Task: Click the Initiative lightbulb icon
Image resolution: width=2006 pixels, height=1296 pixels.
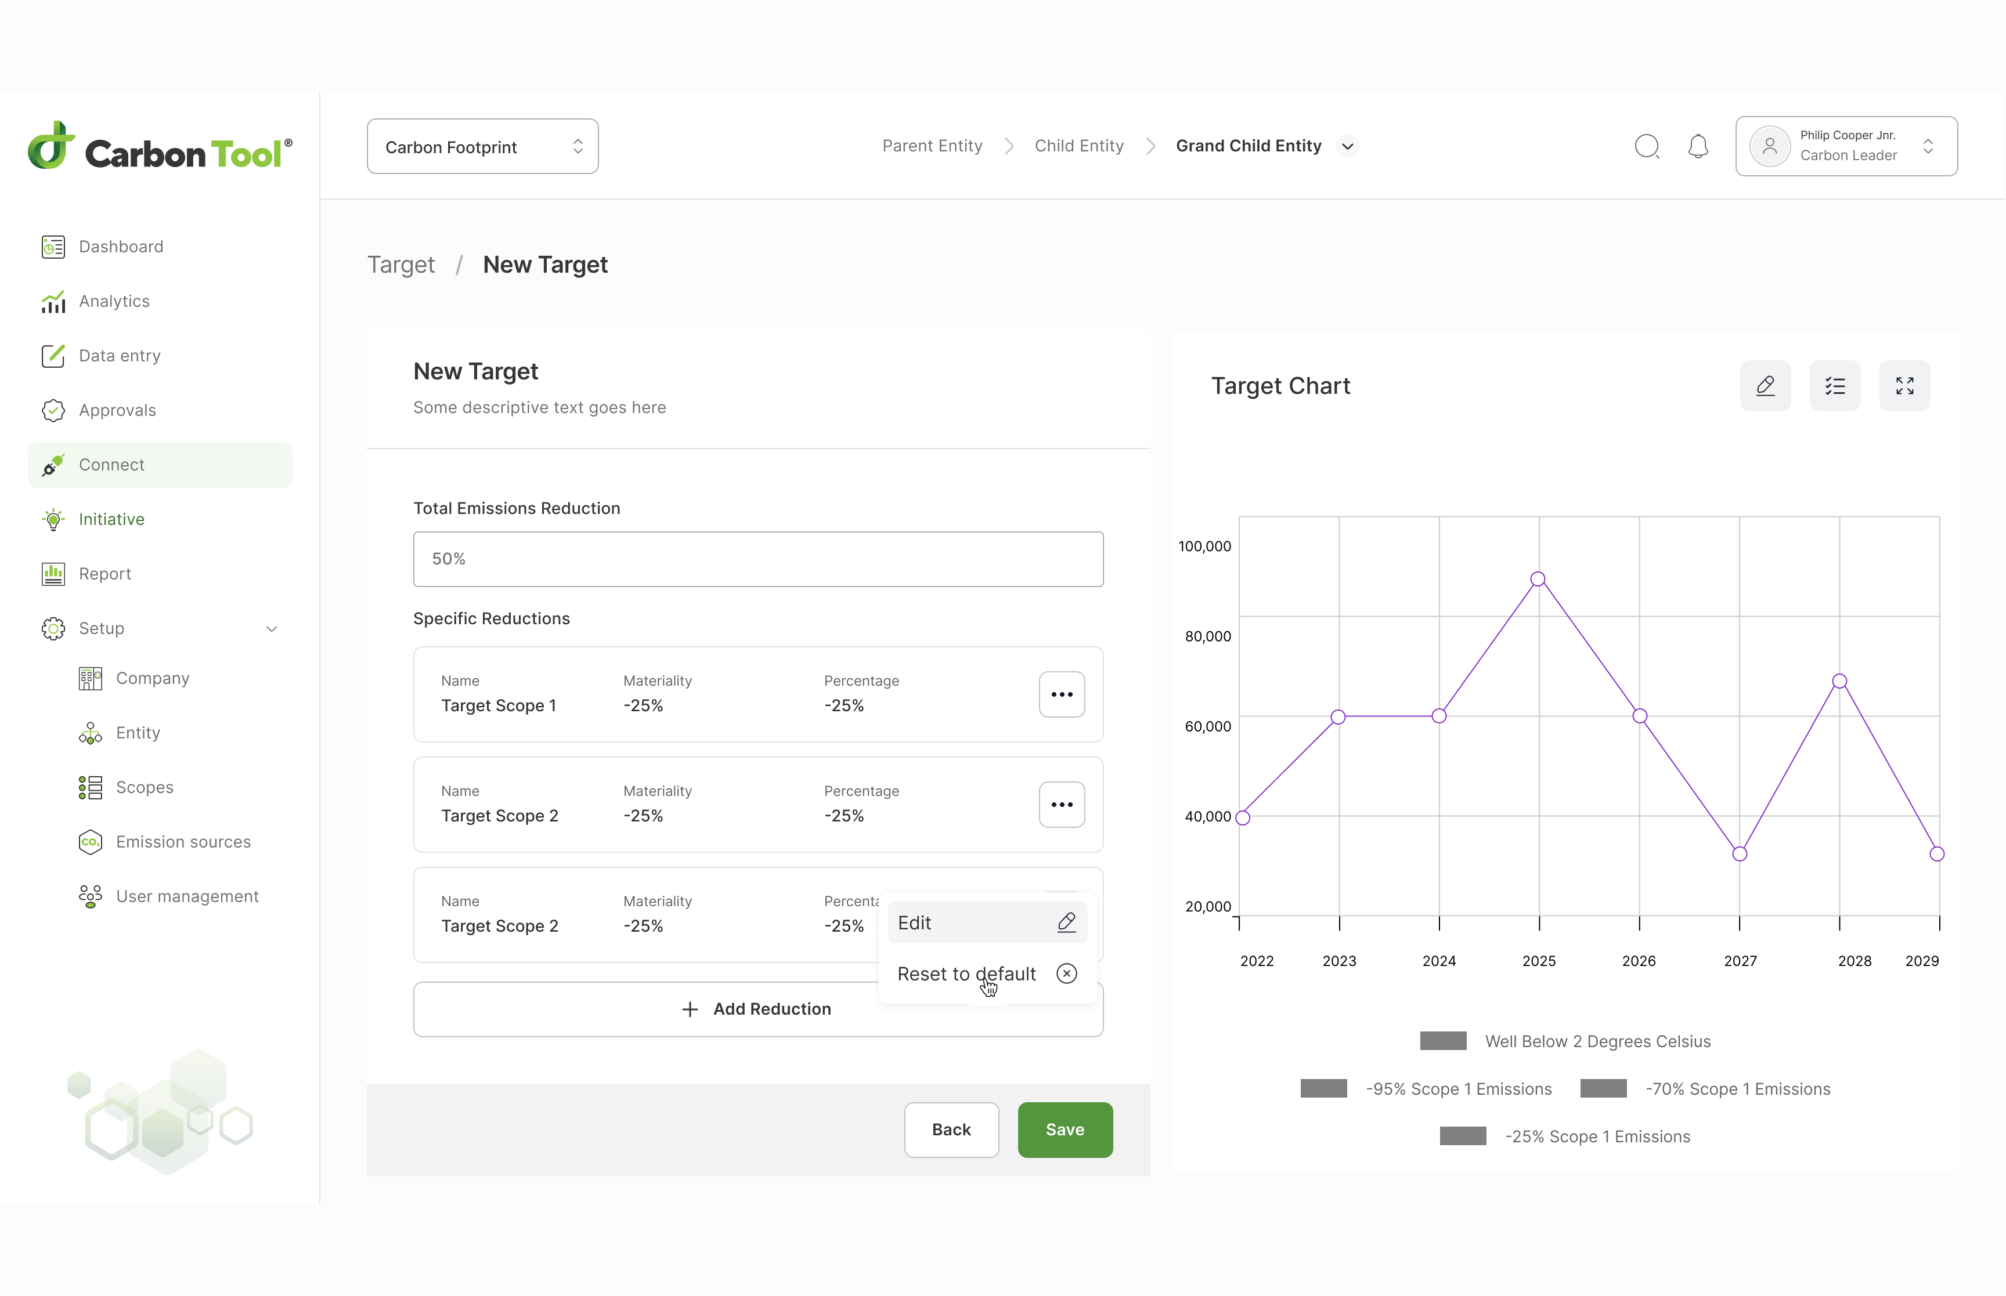Action: click(53, 519)
